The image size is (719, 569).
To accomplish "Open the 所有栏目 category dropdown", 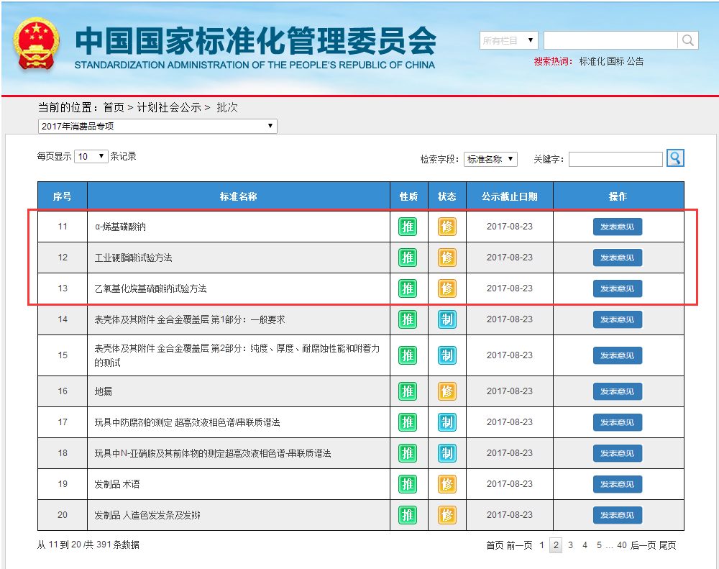I will (x=508, y=40).
